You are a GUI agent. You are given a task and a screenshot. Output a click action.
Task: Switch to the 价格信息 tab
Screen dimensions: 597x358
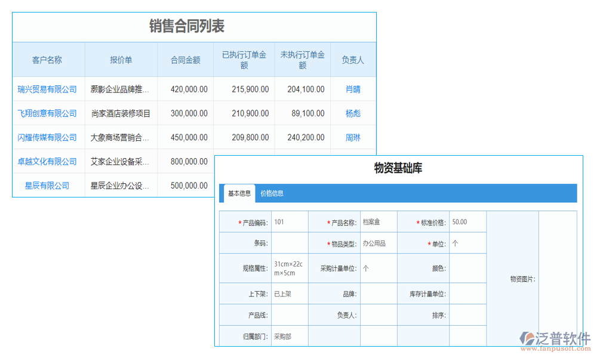pos(273,193)
